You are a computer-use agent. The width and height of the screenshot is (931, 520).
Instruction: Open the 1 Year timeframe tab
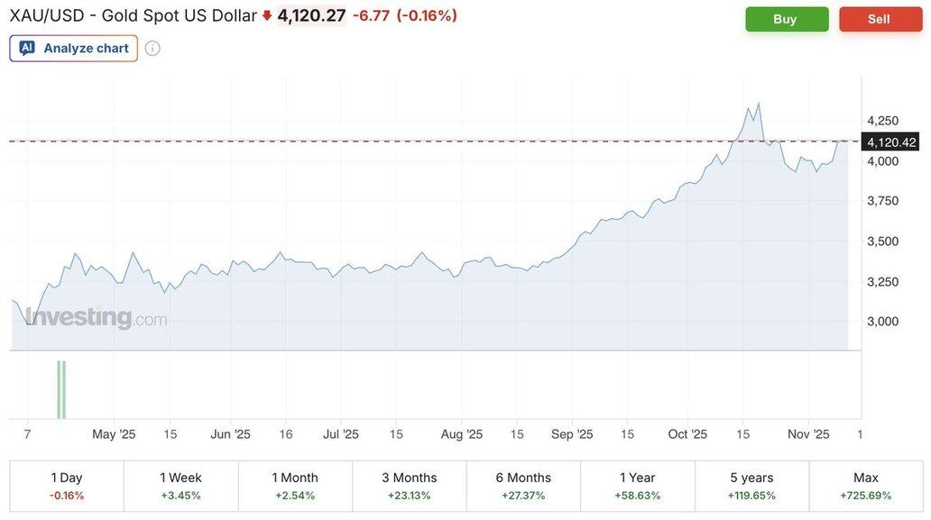point(637,486)
